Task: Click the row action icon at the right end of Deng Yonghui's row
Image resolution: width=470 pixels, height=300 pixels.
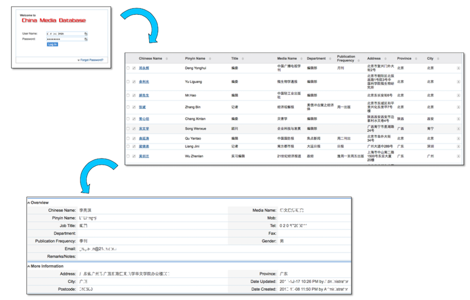Action: point(458,68)
